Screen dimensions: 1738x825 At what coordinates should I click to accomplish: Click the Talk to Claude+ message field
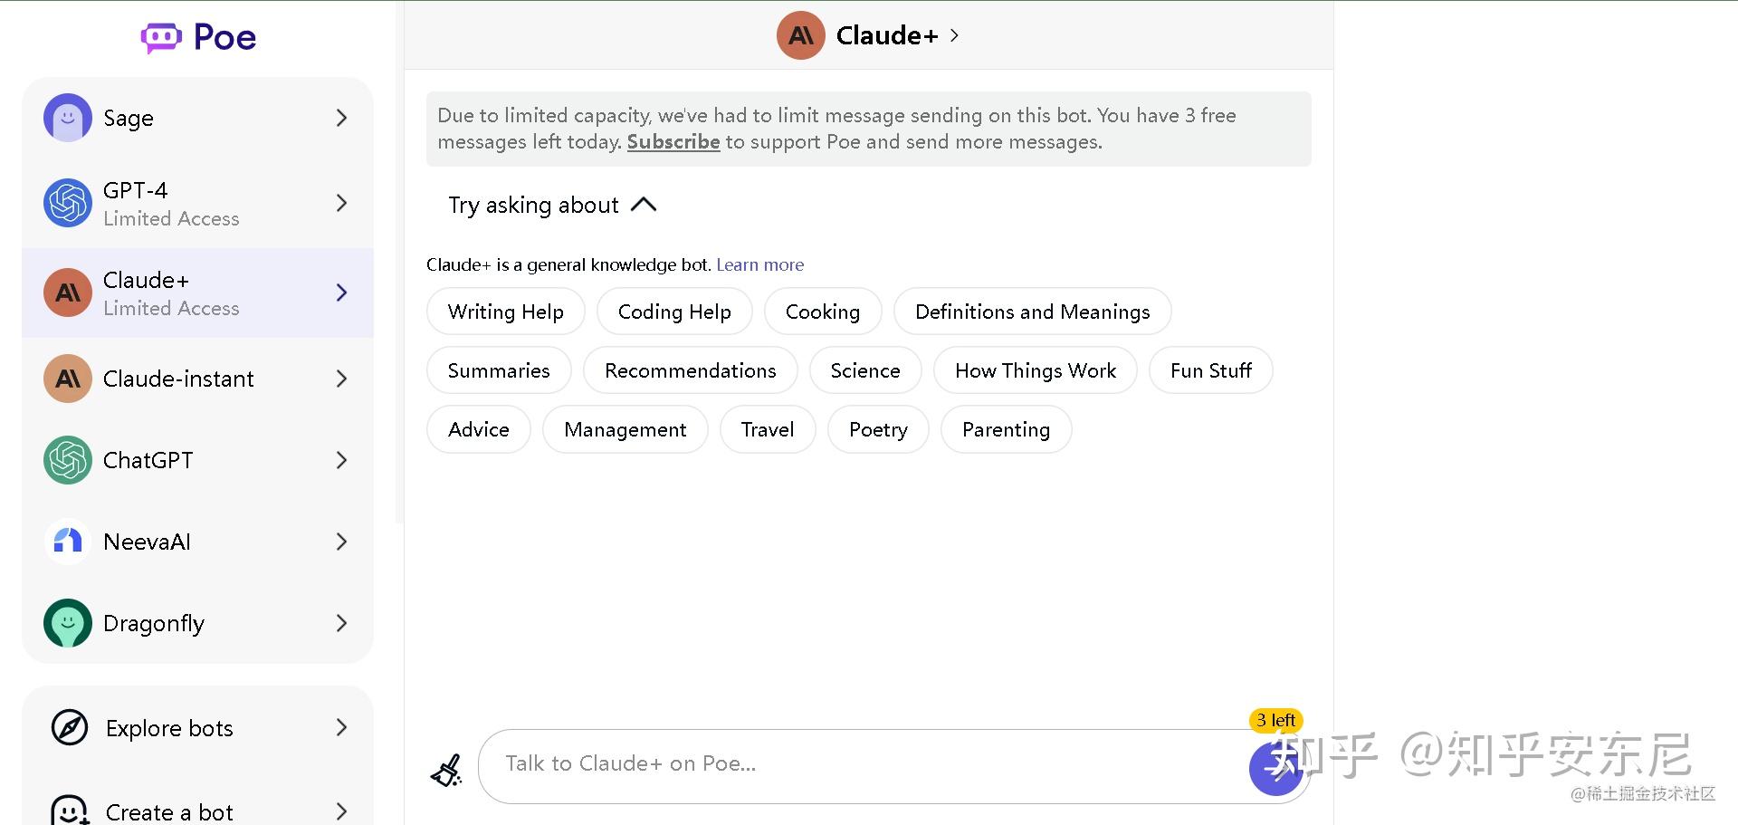(x=860, y=764)
